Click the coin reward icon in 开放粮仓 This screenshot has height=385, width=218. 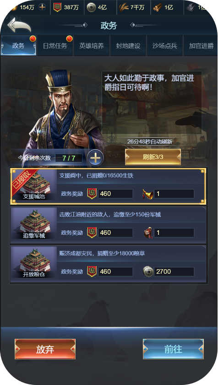[x=148, y=271]
